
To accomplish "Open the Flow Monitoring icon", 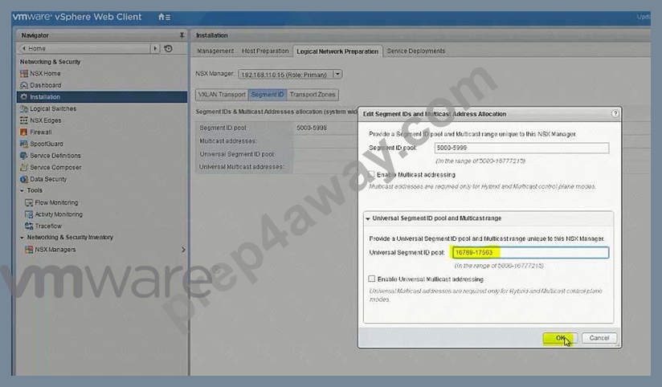I will pyautogui.click(x=29, y=202).
